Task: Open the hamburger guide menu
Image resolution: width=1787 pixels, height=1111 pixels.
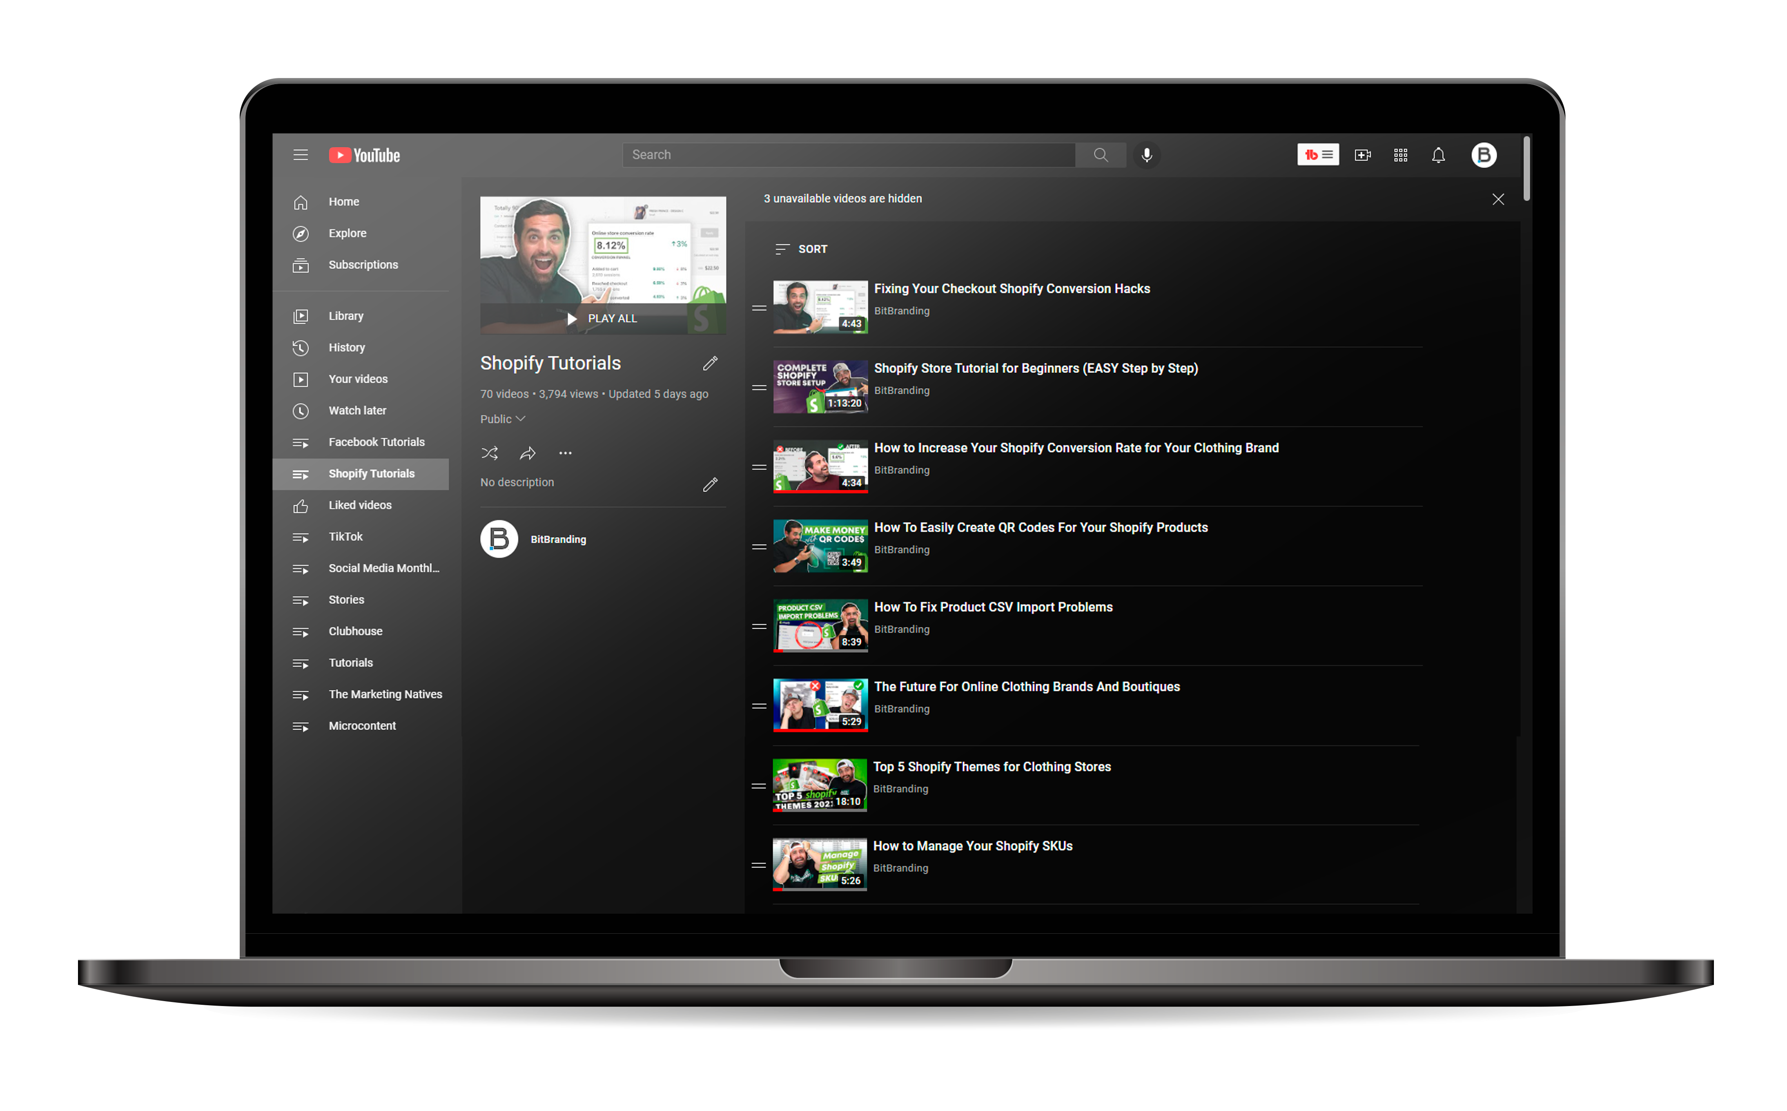Action: coord(301,155)
